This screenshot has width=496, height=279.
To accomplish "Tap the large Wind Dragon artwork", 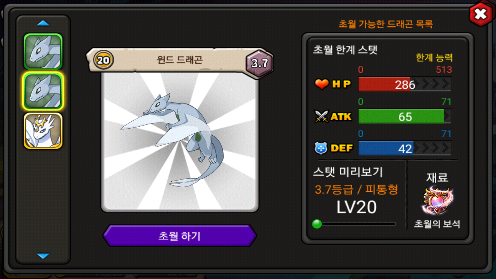I will pyautogui.click(x=179, y=141).
